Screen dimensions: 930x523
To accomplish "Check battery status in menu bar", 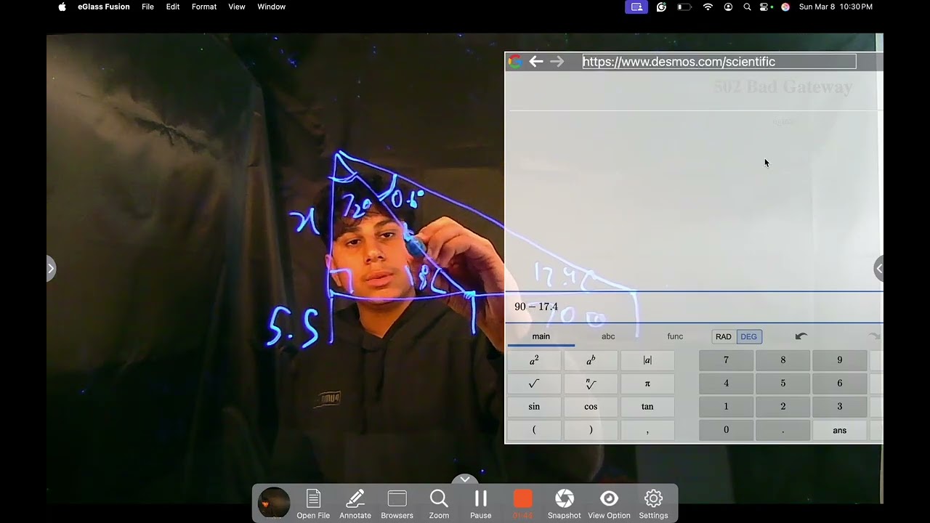I will pos(684,7).
